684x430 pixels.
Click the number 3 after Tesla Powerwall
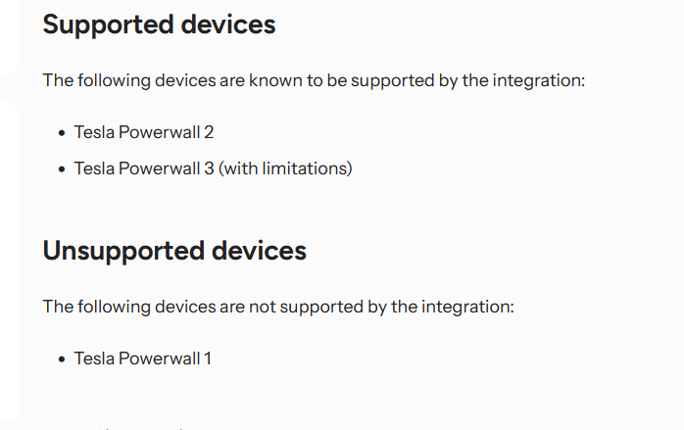point(209,168)
